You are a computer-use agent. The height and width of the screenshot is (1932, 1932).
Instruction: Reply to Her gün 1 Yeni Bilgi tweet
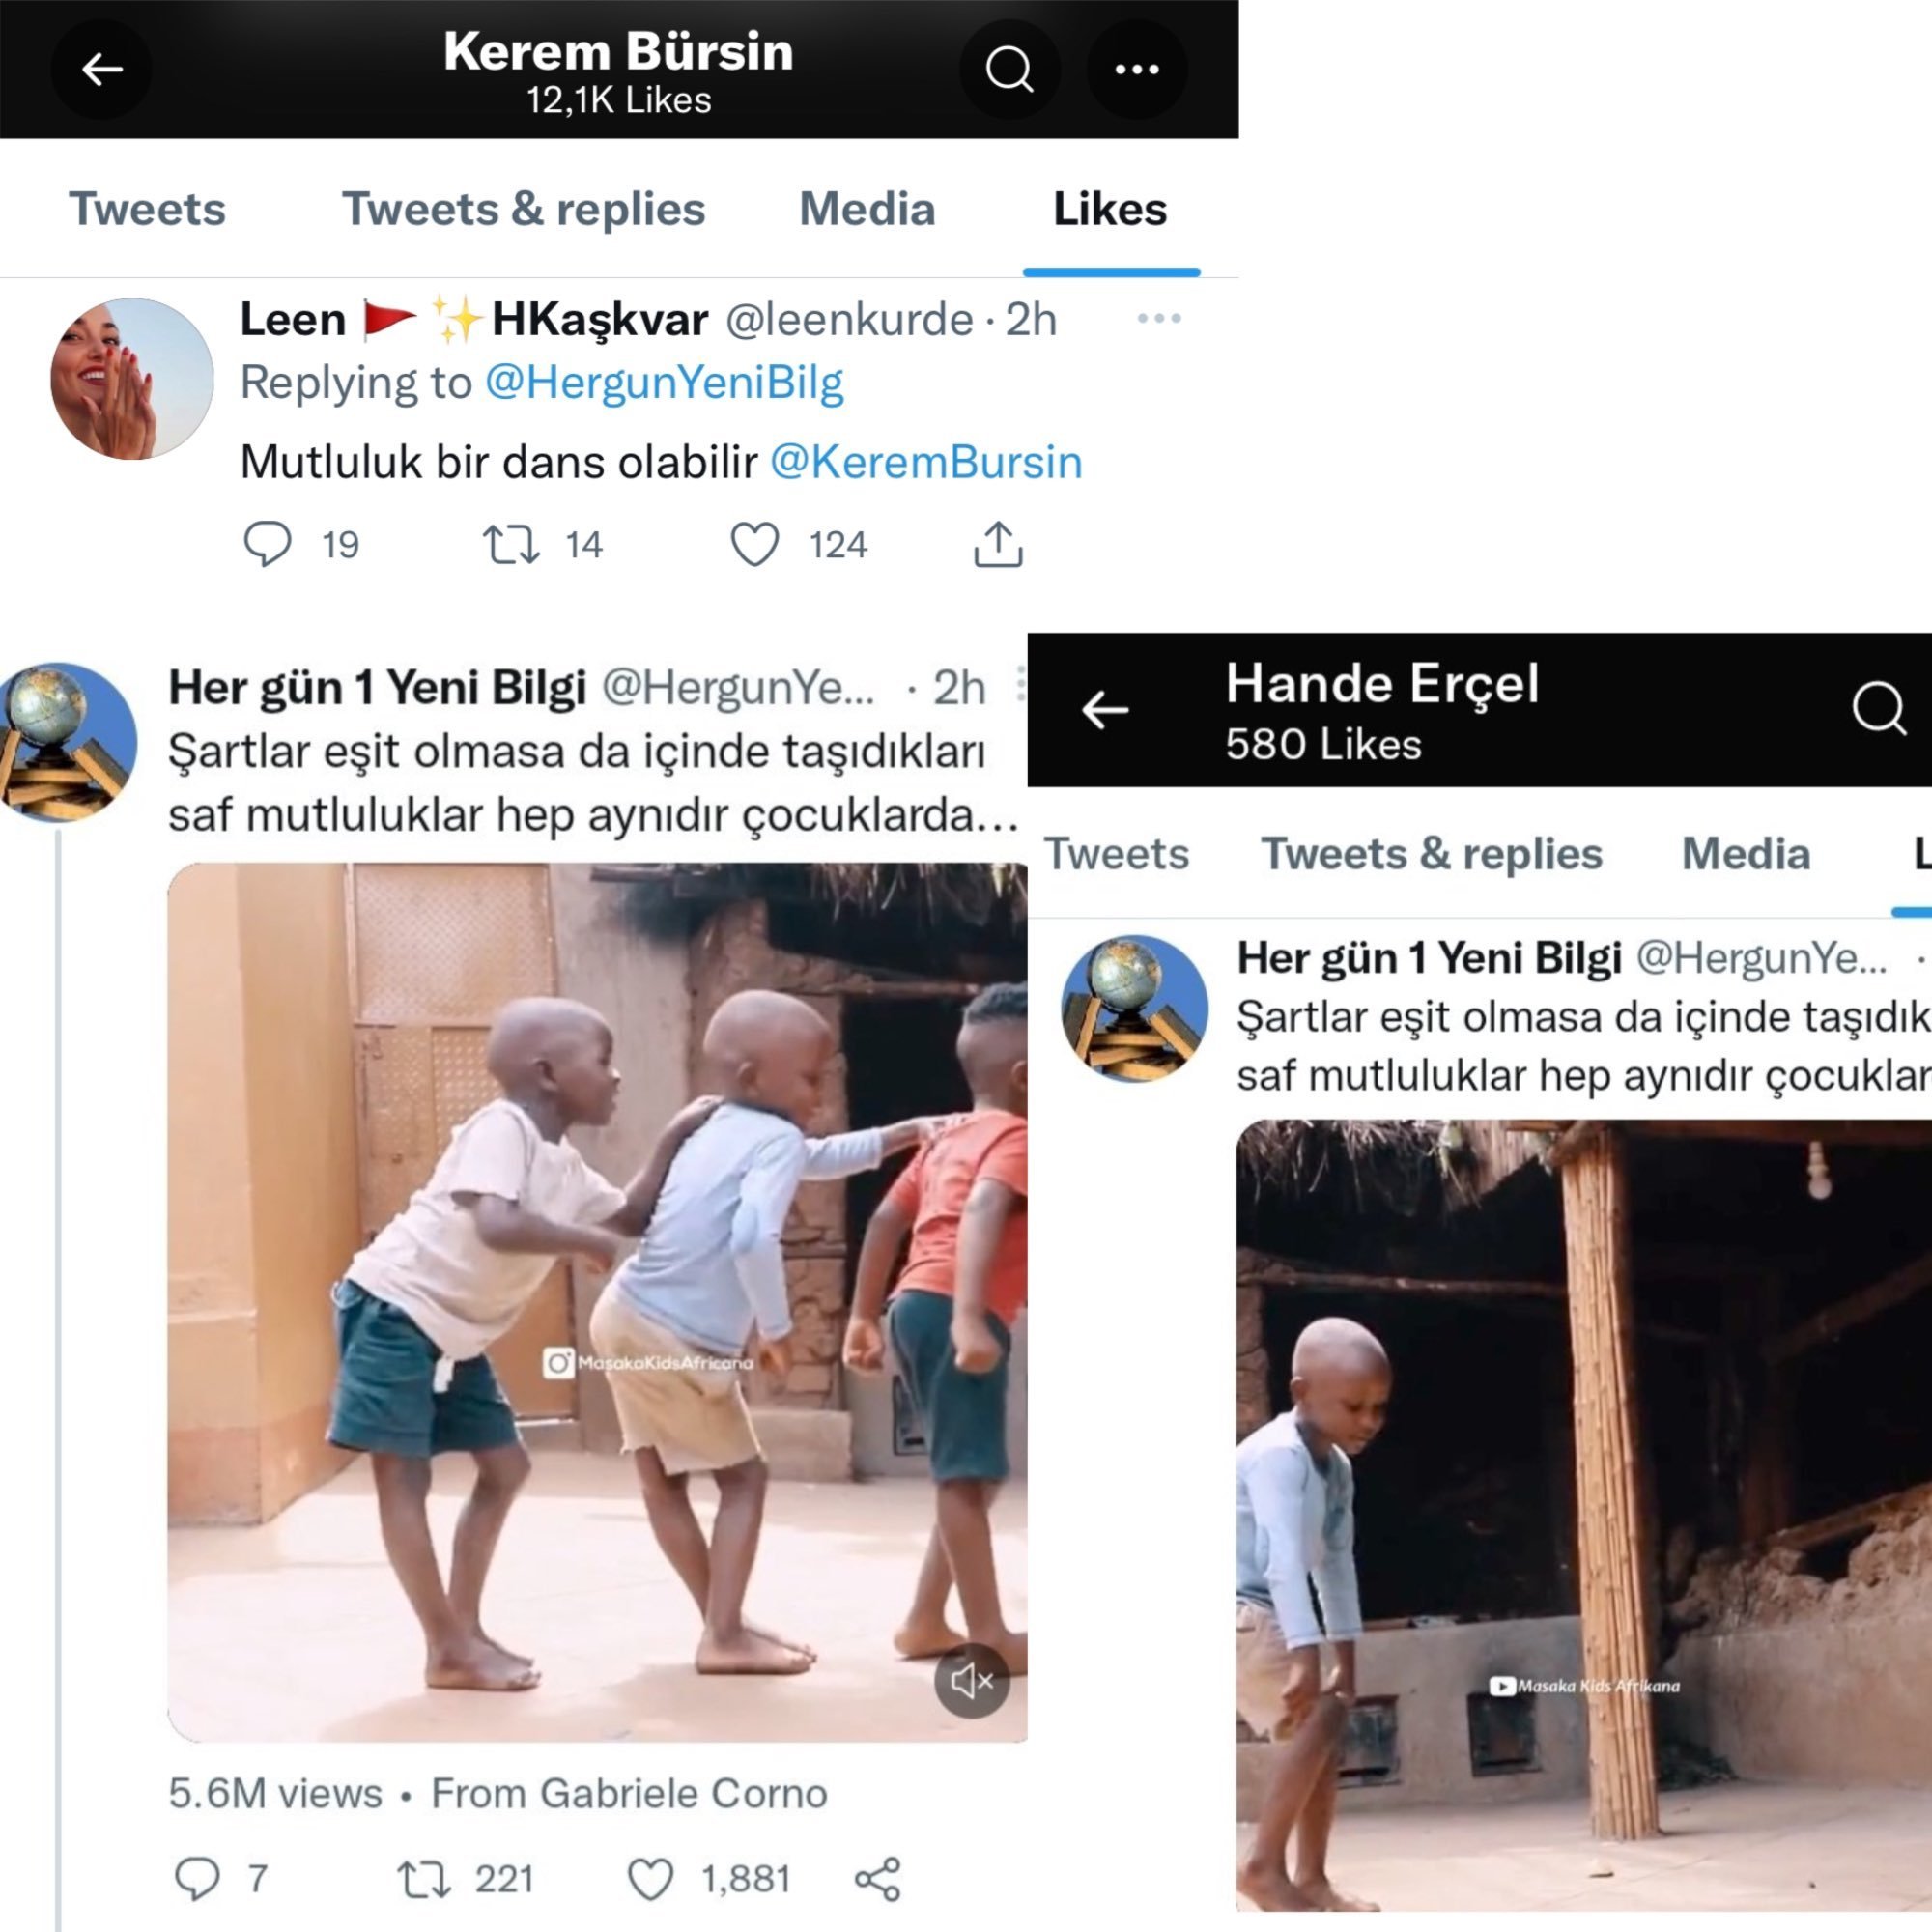click(197, 1879)
